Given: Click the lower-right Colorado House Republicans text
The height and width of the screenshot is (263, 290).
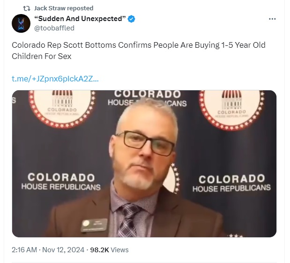Looking at the screenshot, I should (231, 183).
